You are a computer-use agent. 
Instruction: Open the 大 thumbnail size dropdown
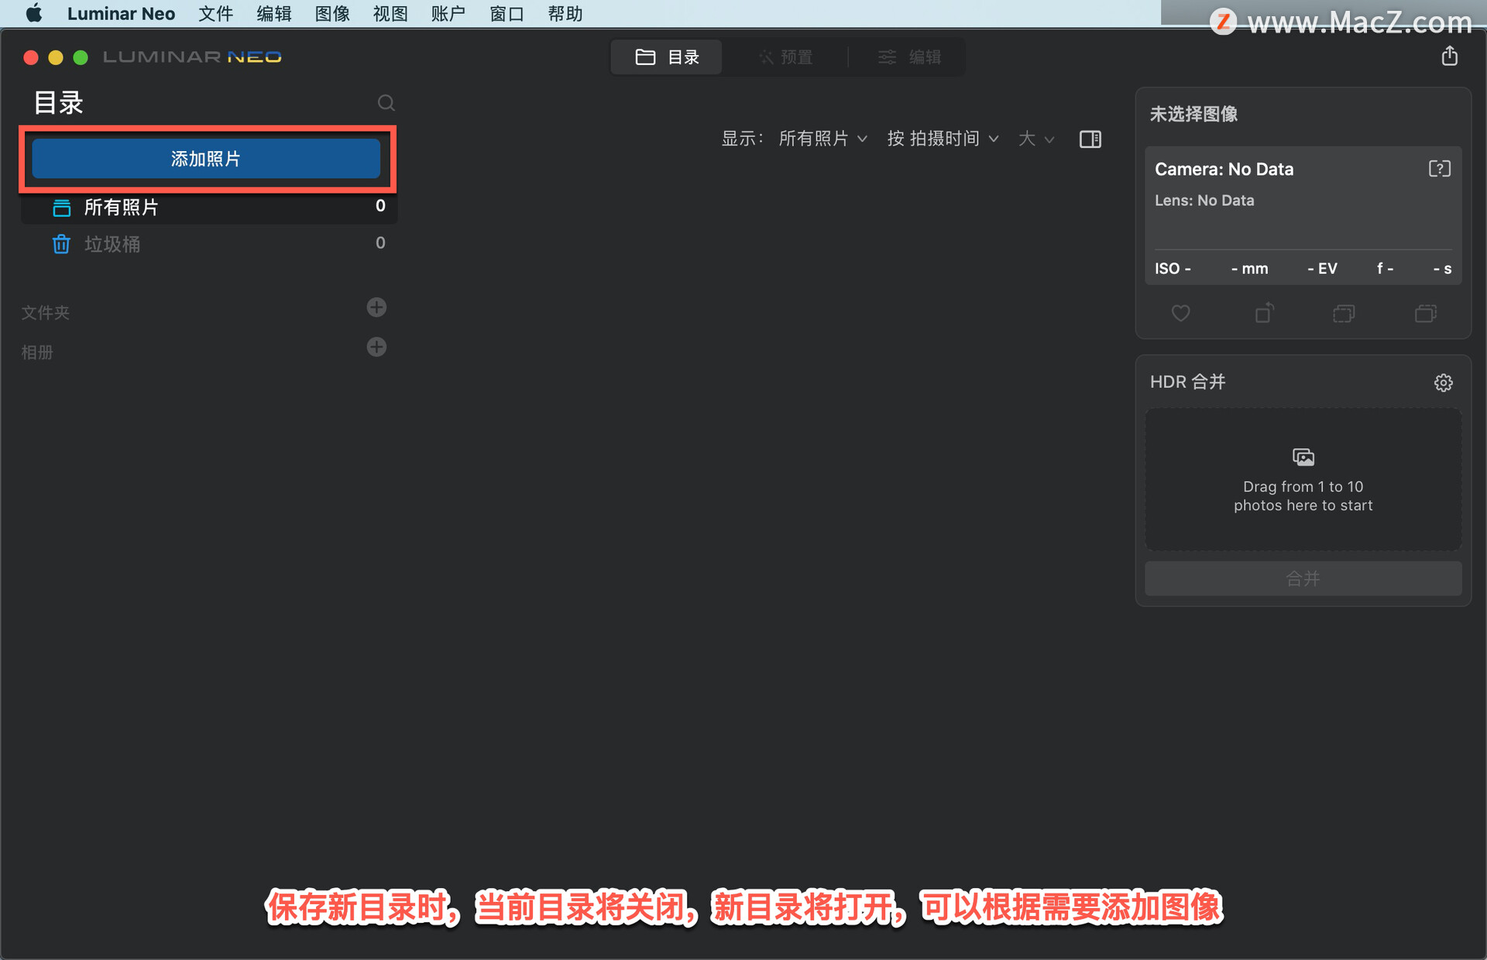tap(1036, 139)
